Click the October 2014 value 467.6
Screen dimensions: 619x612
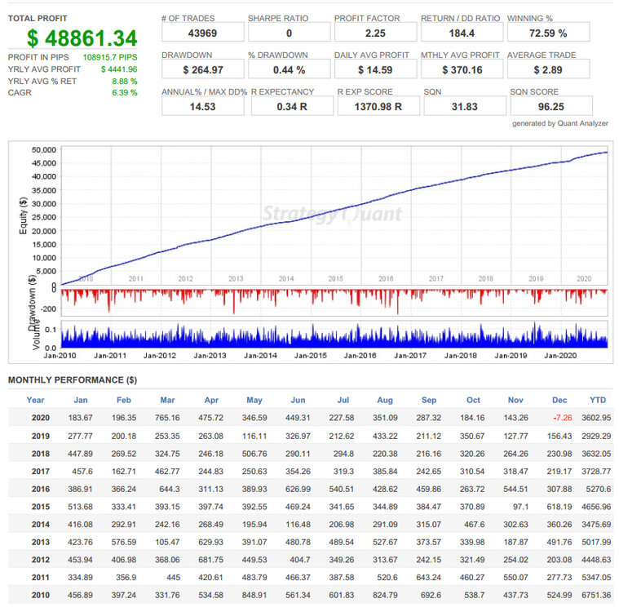coord(475,525)
